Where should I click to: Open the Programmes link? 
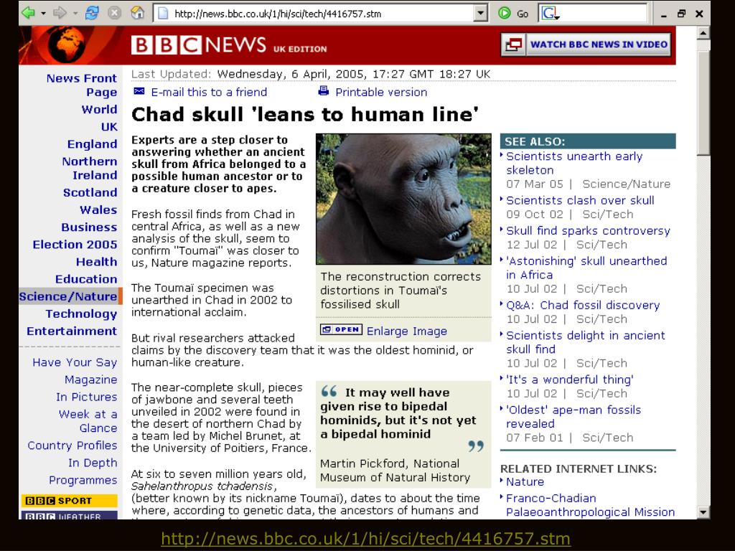tap(83, 480)
